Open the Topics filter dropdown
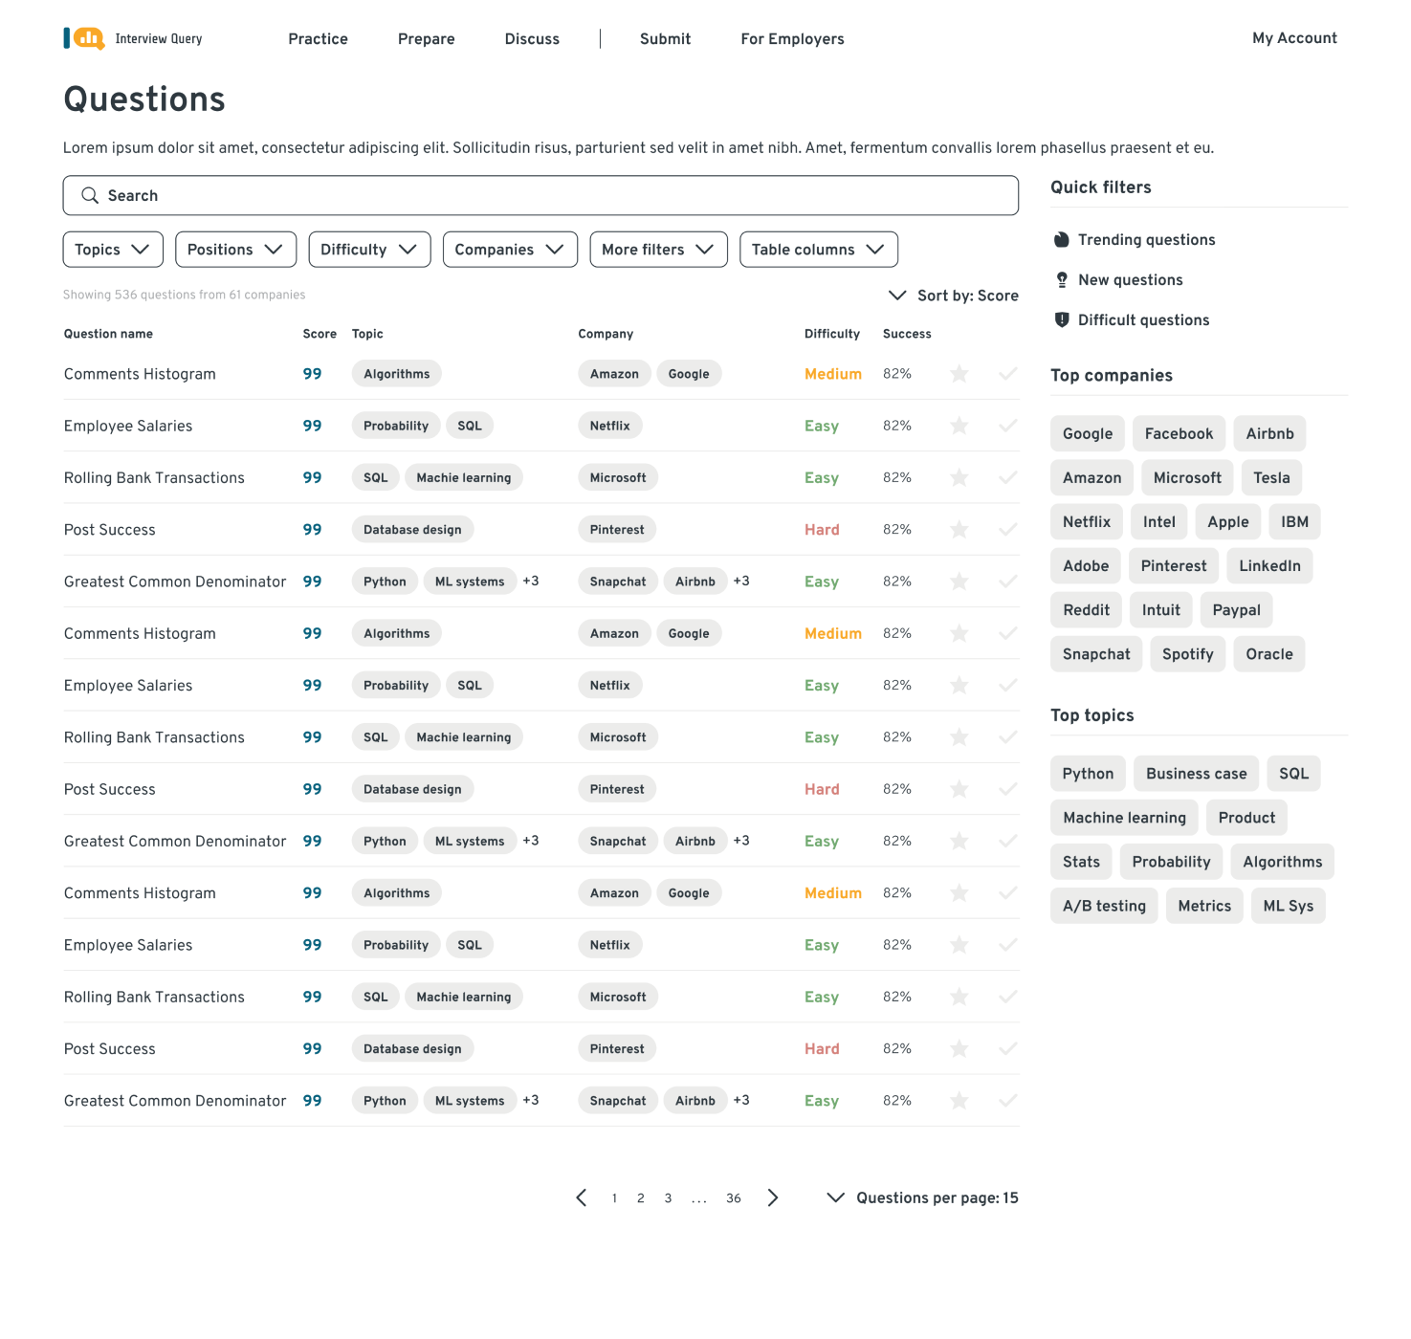 [x=113, y=250]
